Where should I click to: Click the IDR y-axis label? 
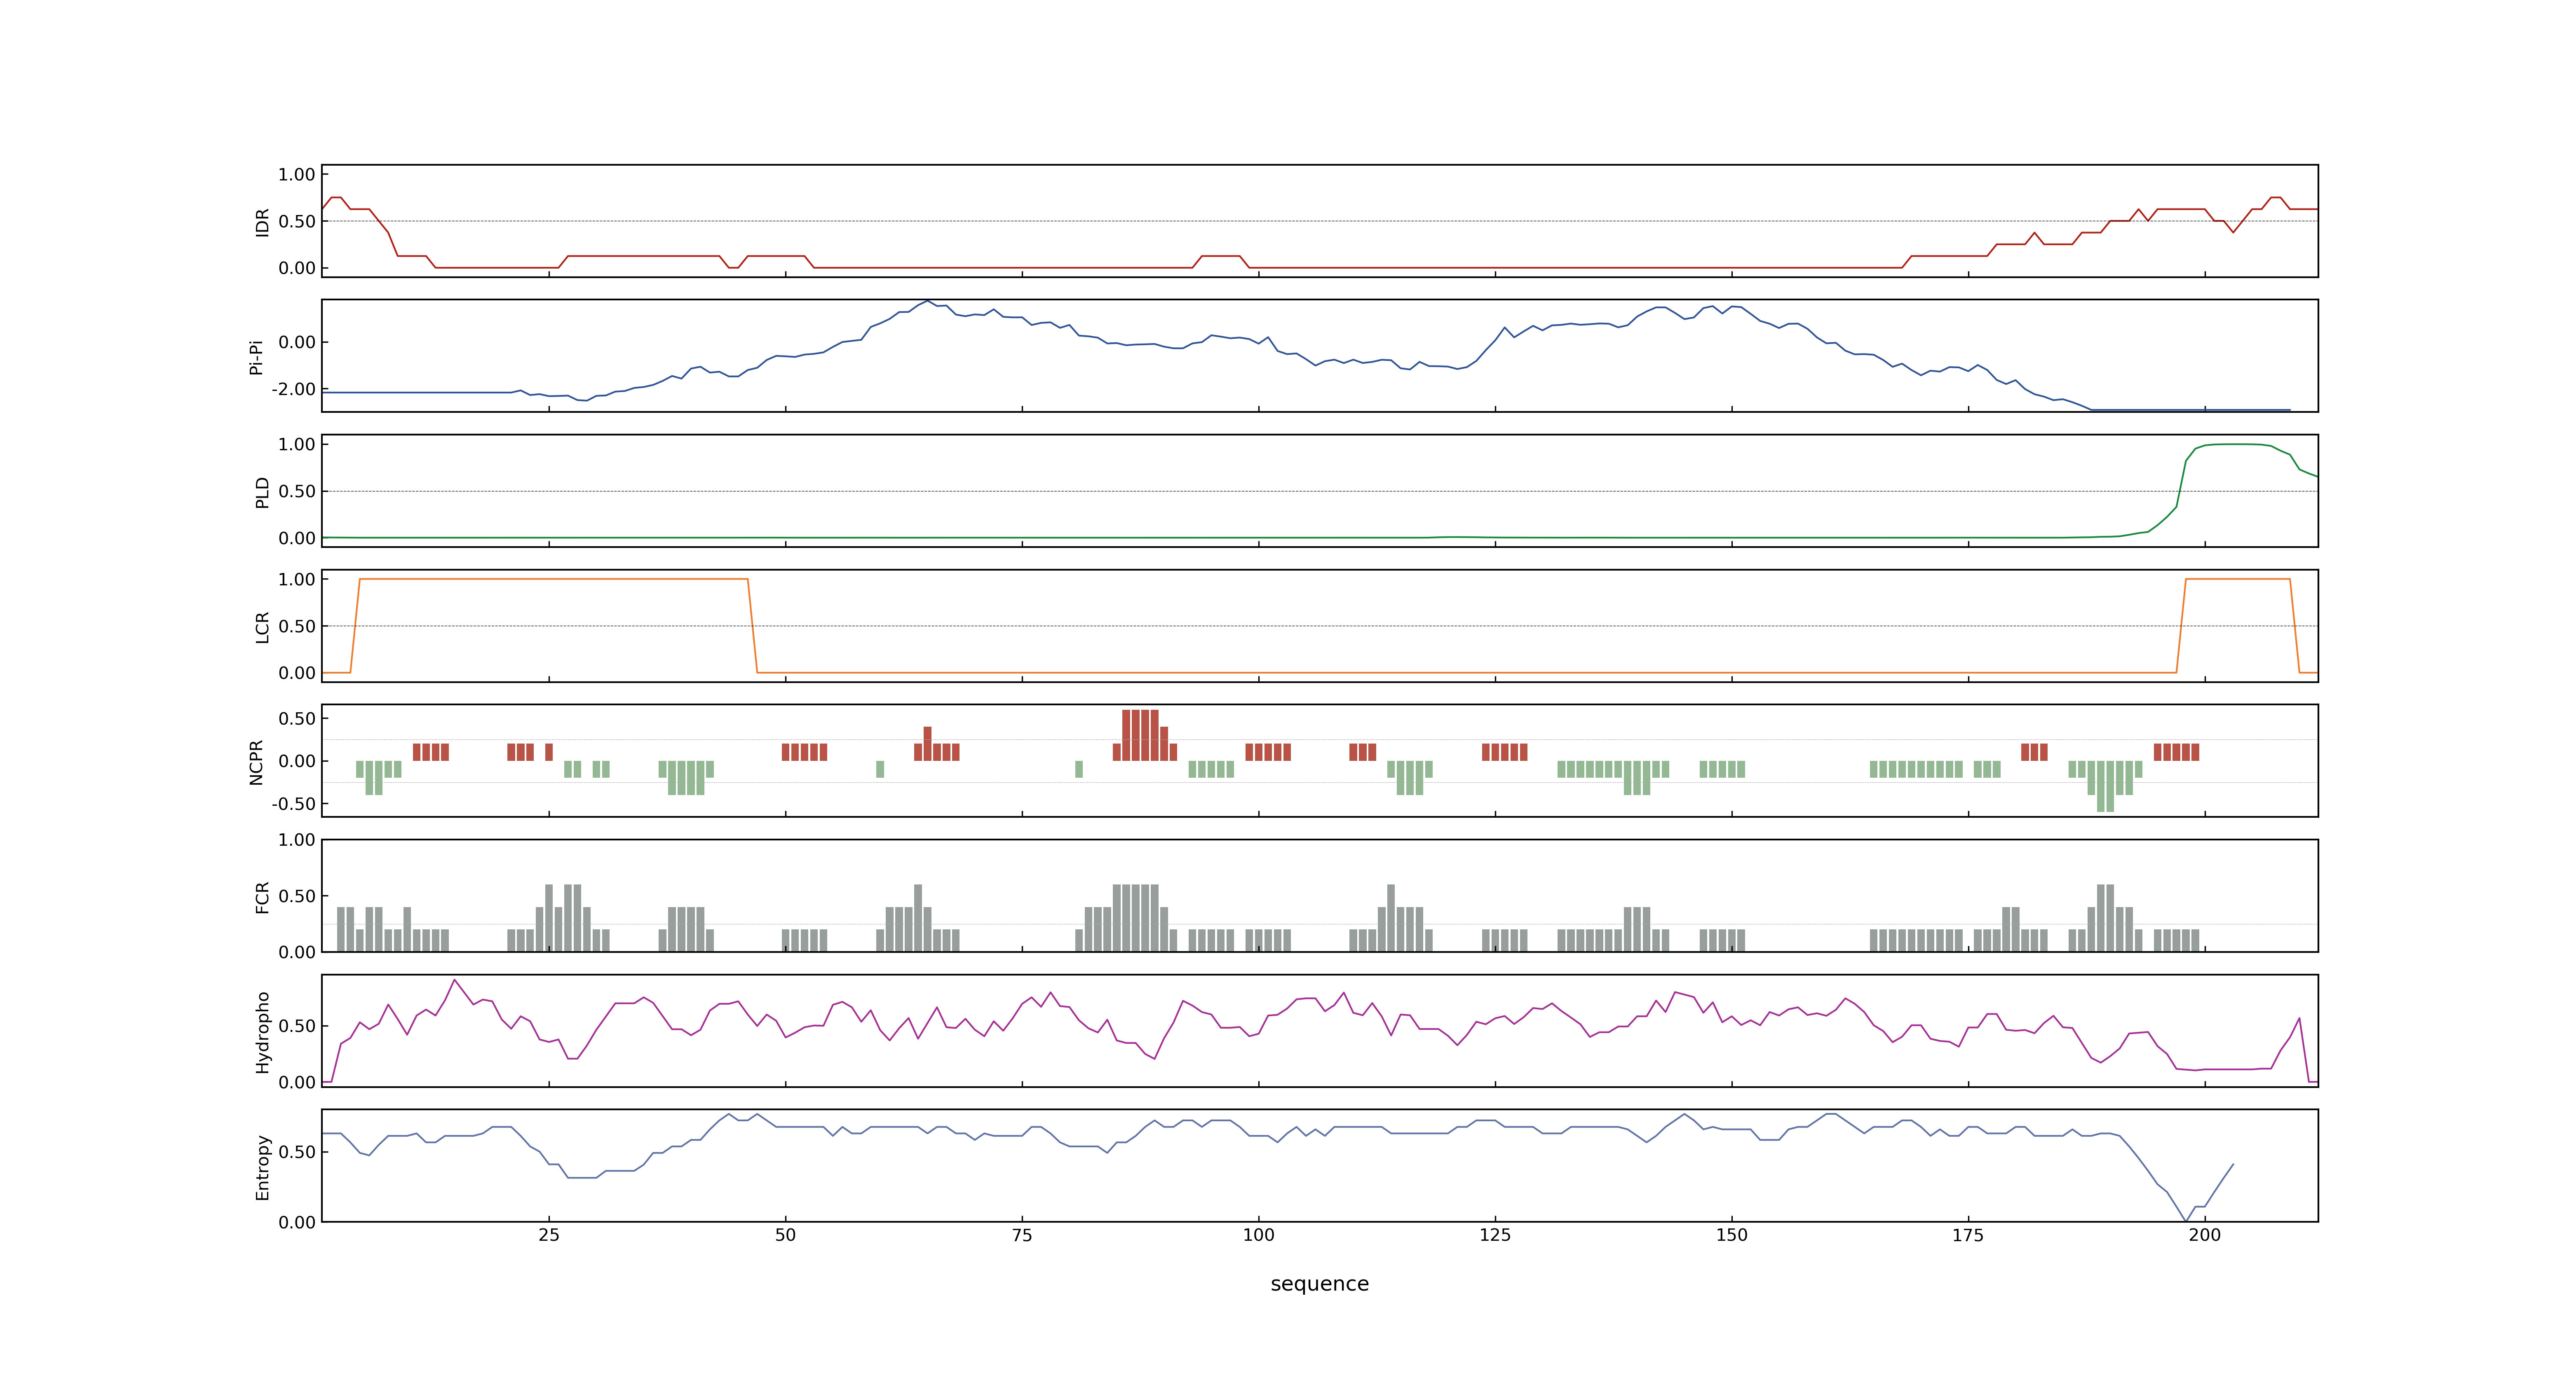[x=262, y=222]
